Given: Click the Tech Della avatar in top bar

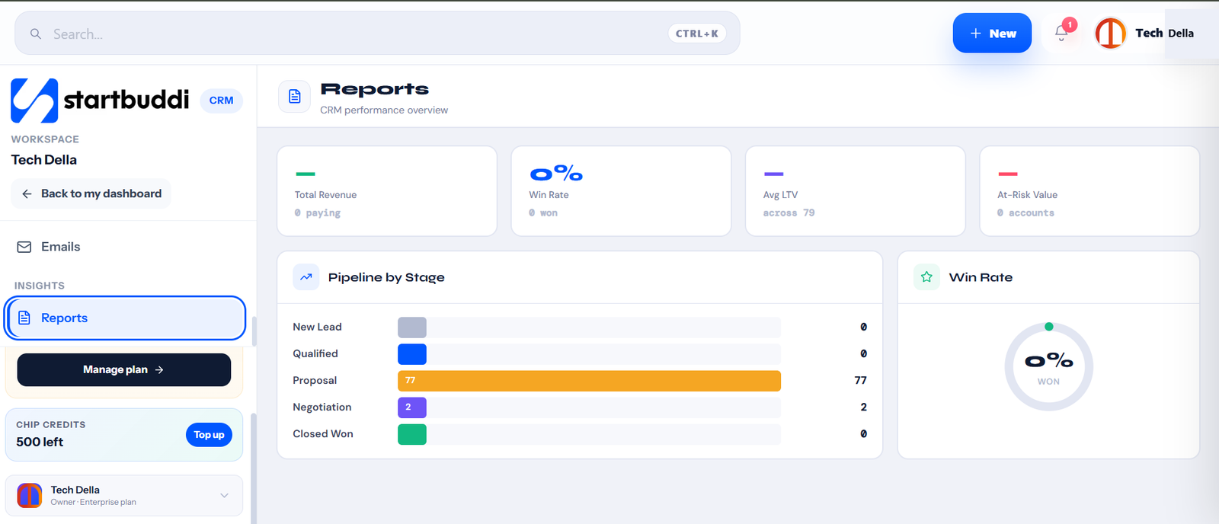Looking at the screenshot, I should point(1111,33).
